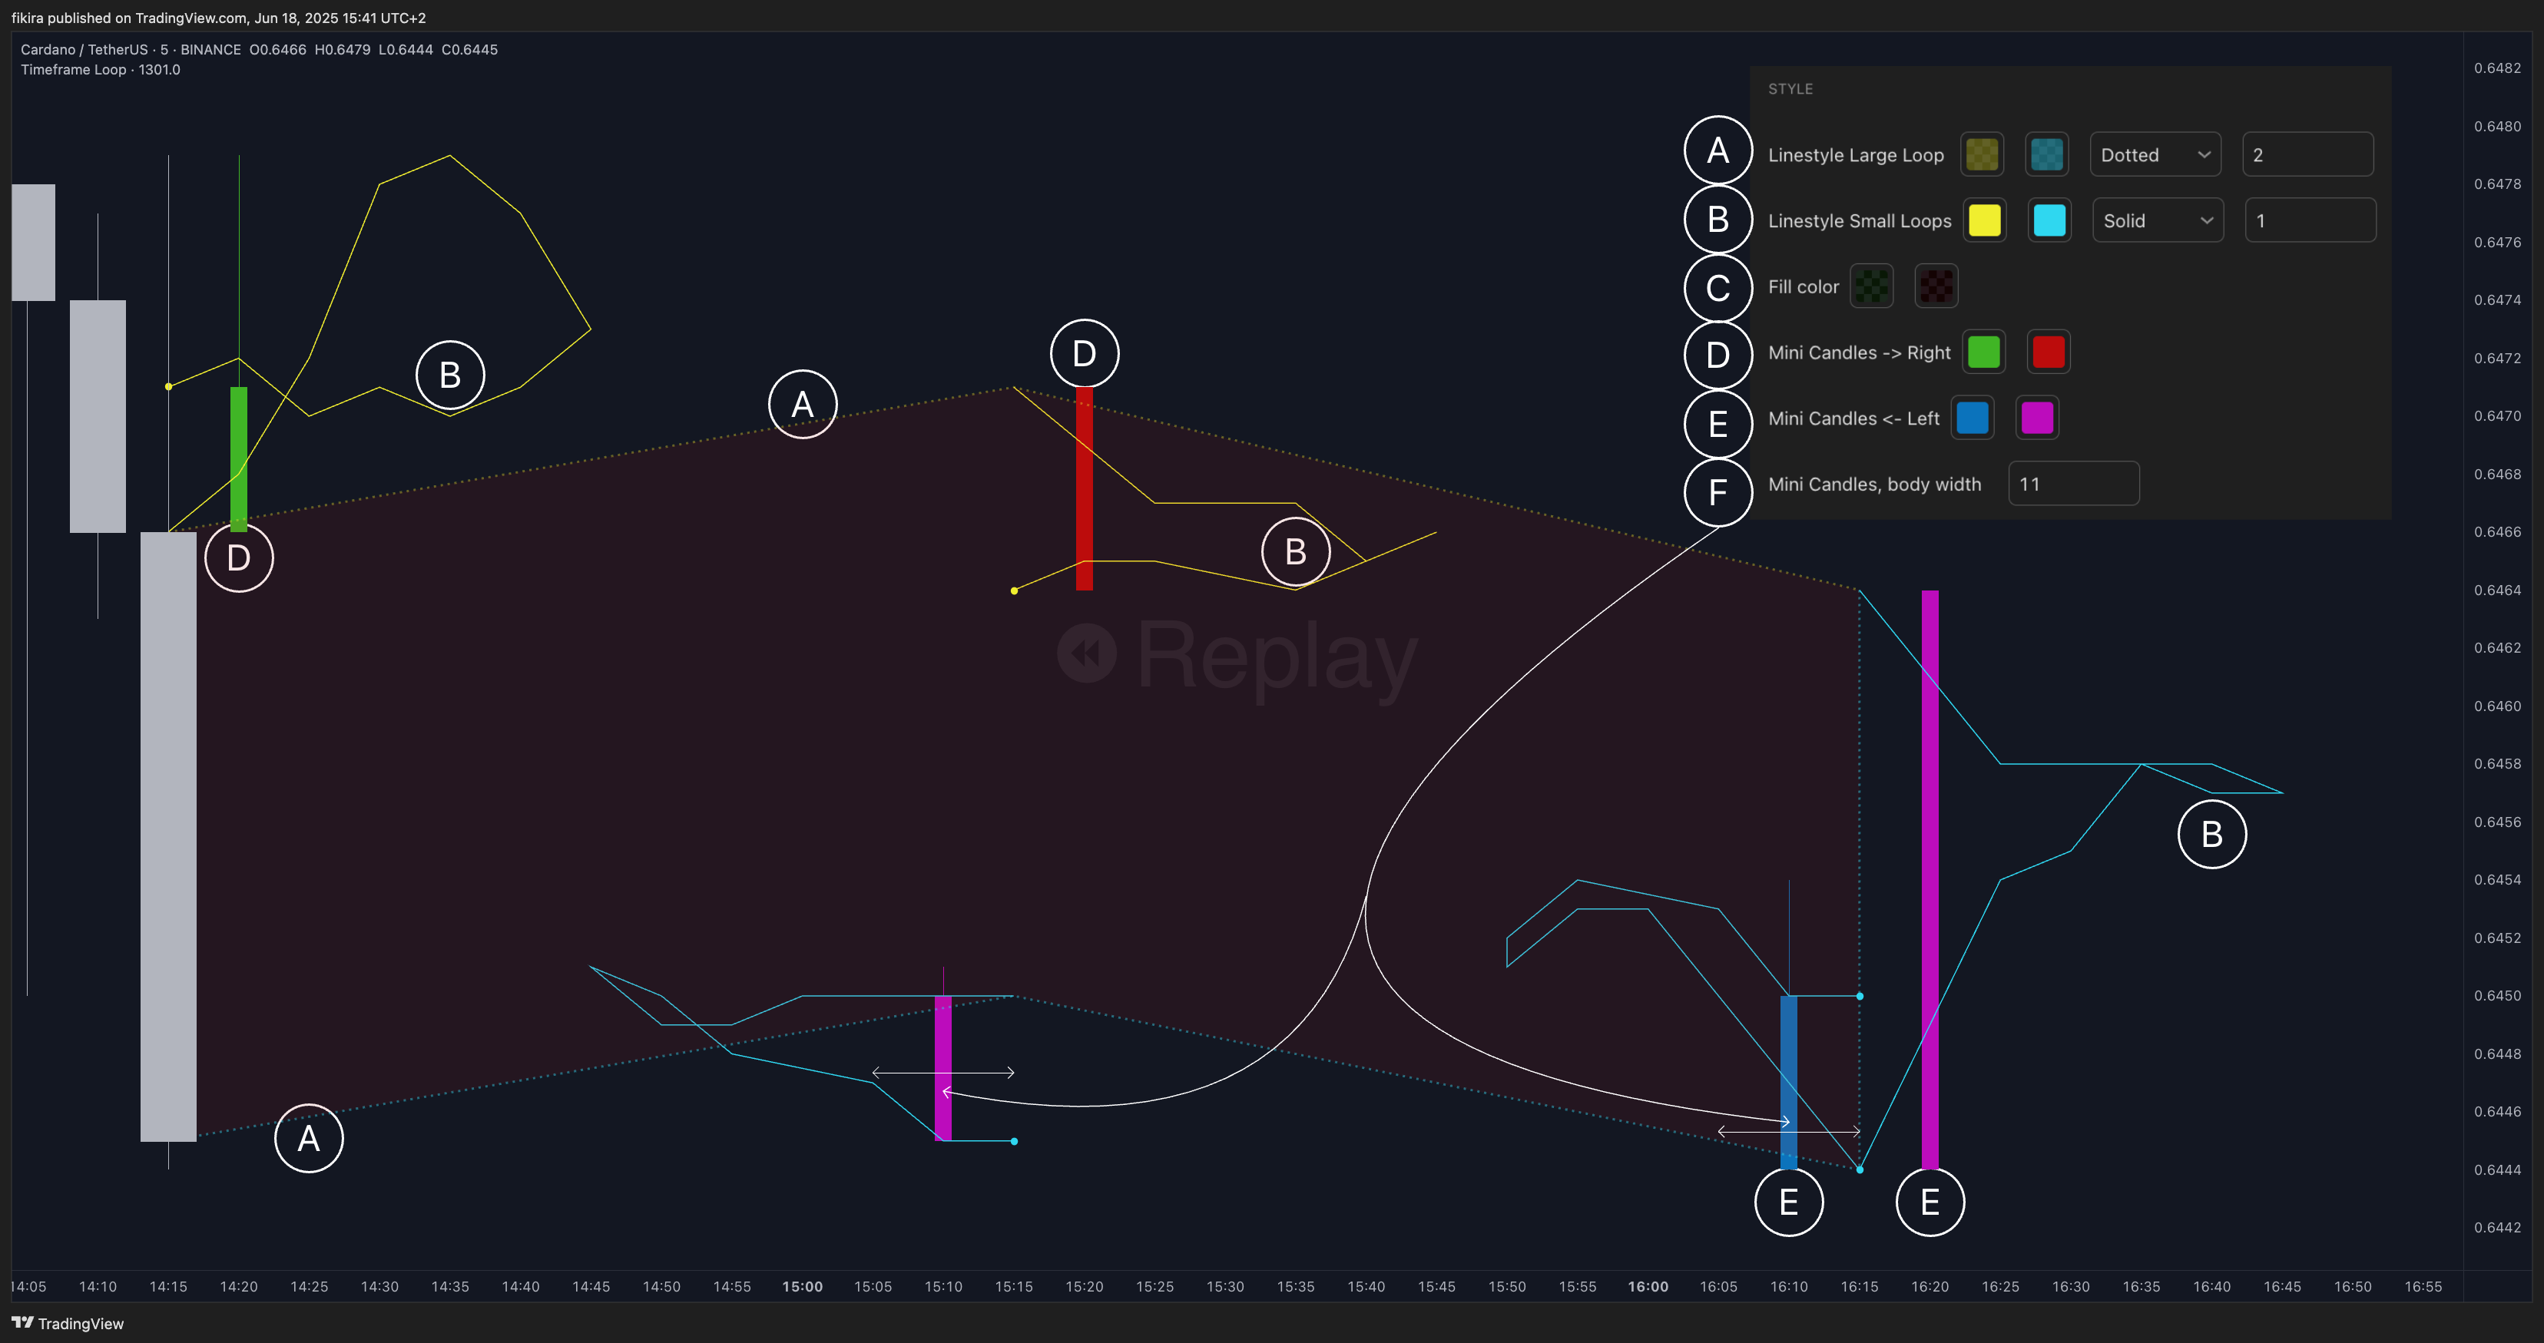Click magenta Mini Candles Left swatch

click(x=2037, y=418)
